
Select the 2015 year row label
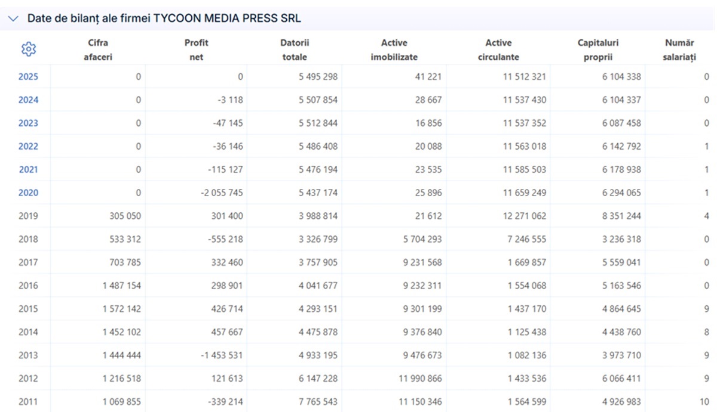[28, 309]
